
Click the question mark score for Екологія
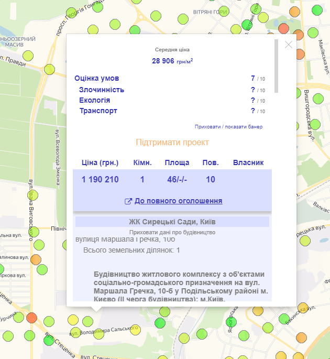click(x=252, y=100)
